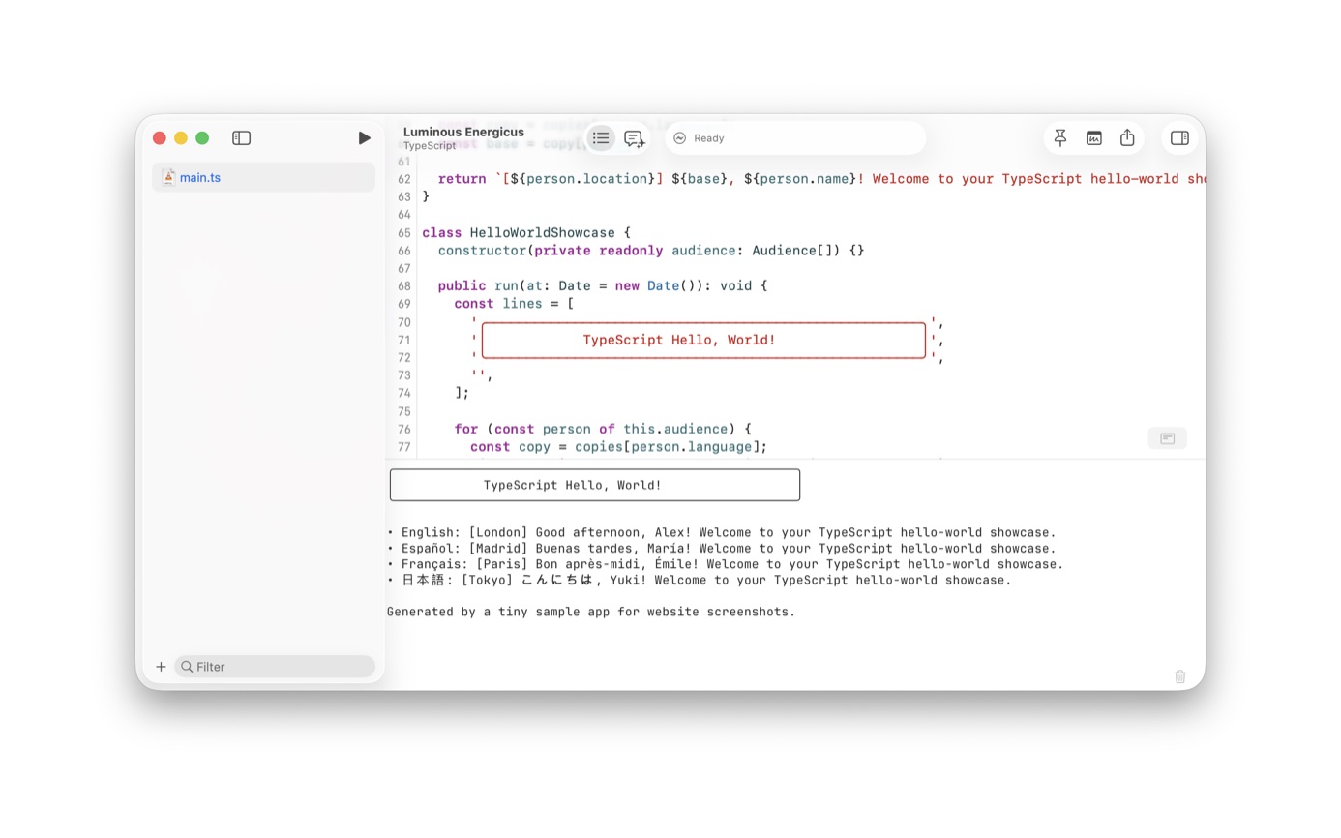Screen dimensions: 1341x838
Task: Click the main.ts file icon
Action: click(x=168, y=177)
